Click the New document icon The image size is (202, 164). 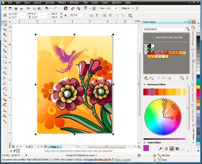pyautogui.click(x=5, y=8)
